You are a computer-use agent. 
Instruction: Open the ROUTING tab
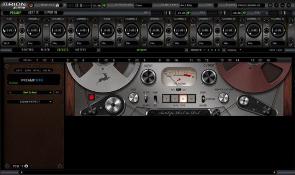tap(28, 50)
